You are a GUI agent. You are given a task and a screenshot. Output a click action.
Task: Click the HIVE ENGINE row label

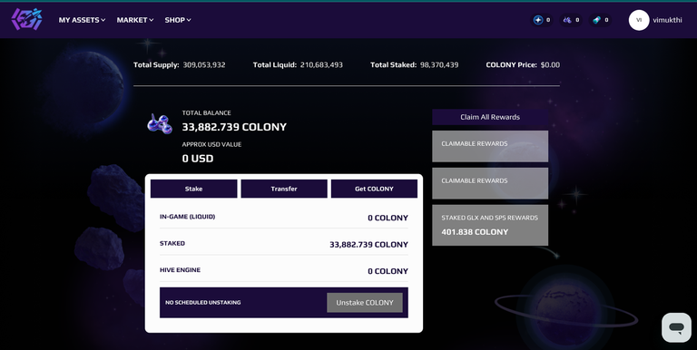180,270
